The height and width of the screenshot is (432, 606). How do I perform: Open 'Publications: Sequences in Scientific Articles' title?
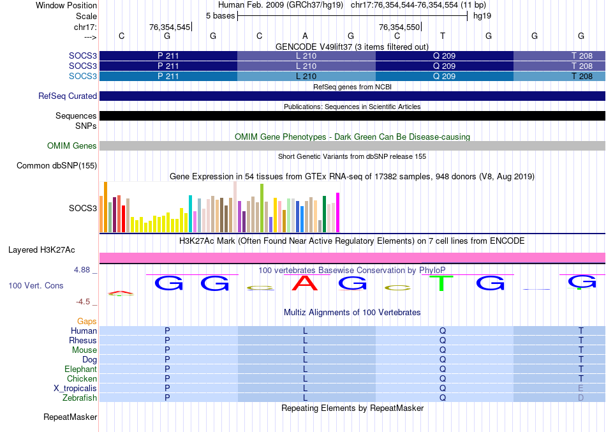(x=352, y=107)
